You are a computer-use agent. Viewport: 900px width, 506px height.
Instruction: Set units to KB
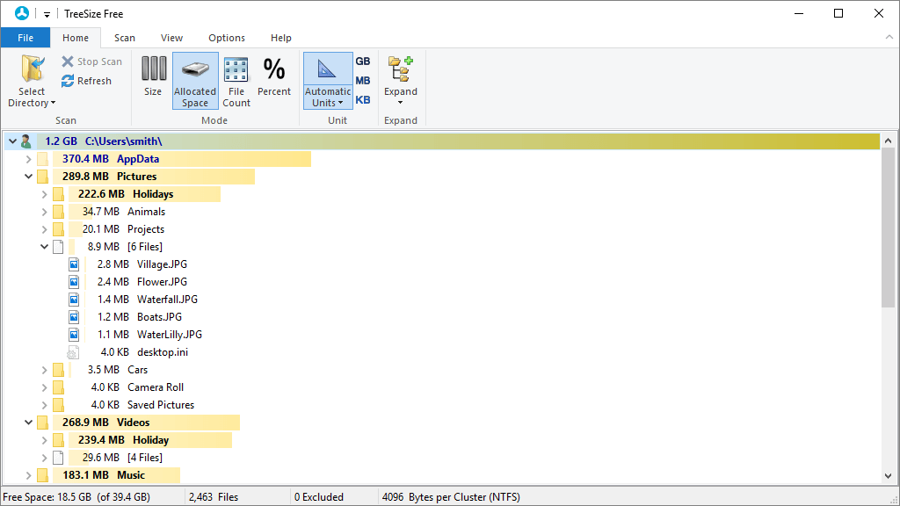(363, 99)
